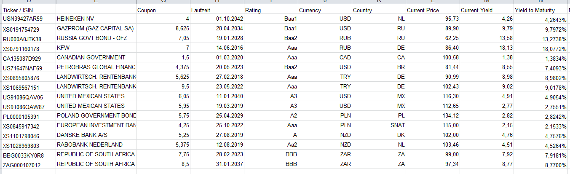
Task: Select the Yield to Maturity header cell
Action: tap(541, 10)
